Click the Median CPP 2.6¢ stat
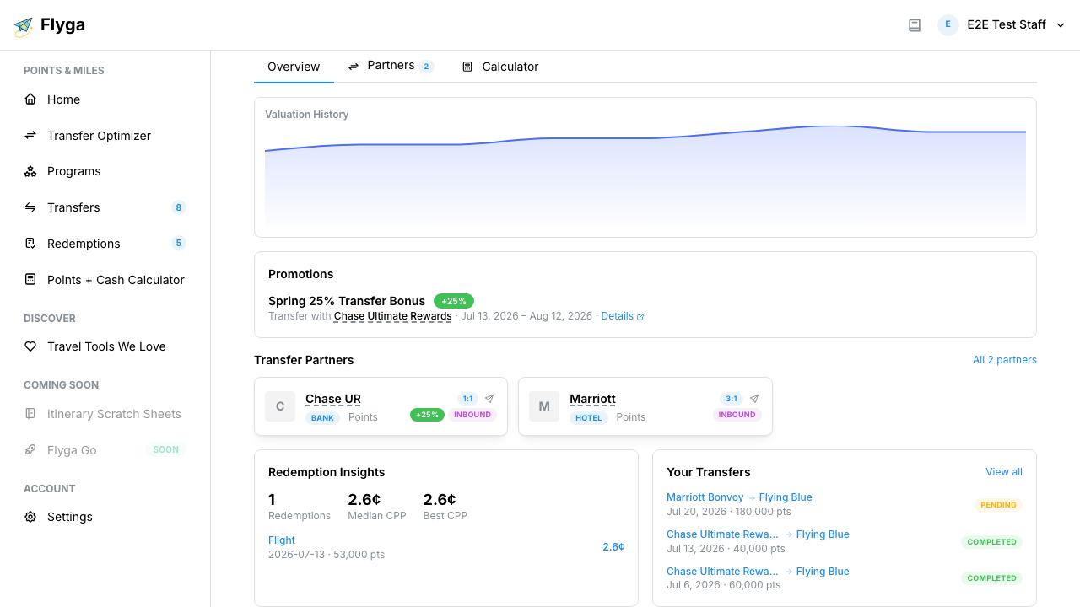This screenshot has width=1080, height=607. pos(377,507)
